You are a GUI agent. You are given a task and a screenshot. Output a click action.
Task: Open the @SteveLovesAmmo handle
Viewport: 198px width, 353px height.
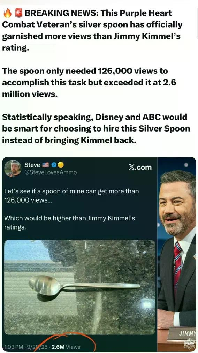[51, 172]
